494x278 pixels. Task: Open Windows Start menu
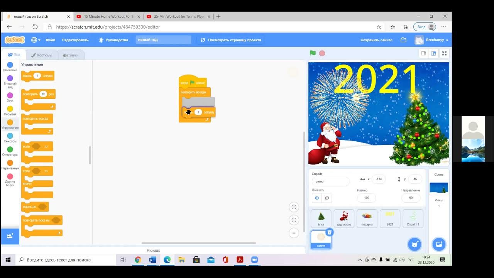coord(8,260)
